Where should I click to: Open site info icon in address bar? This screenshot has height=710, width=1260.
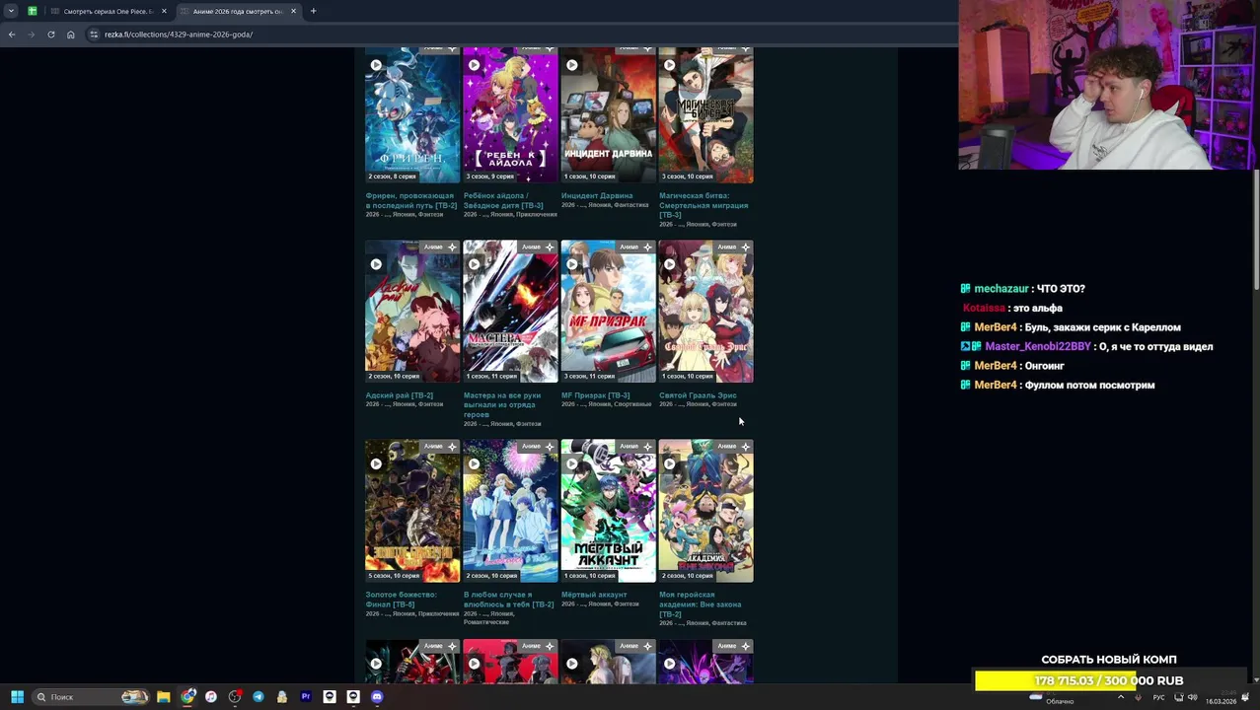[x=94, y=35]
